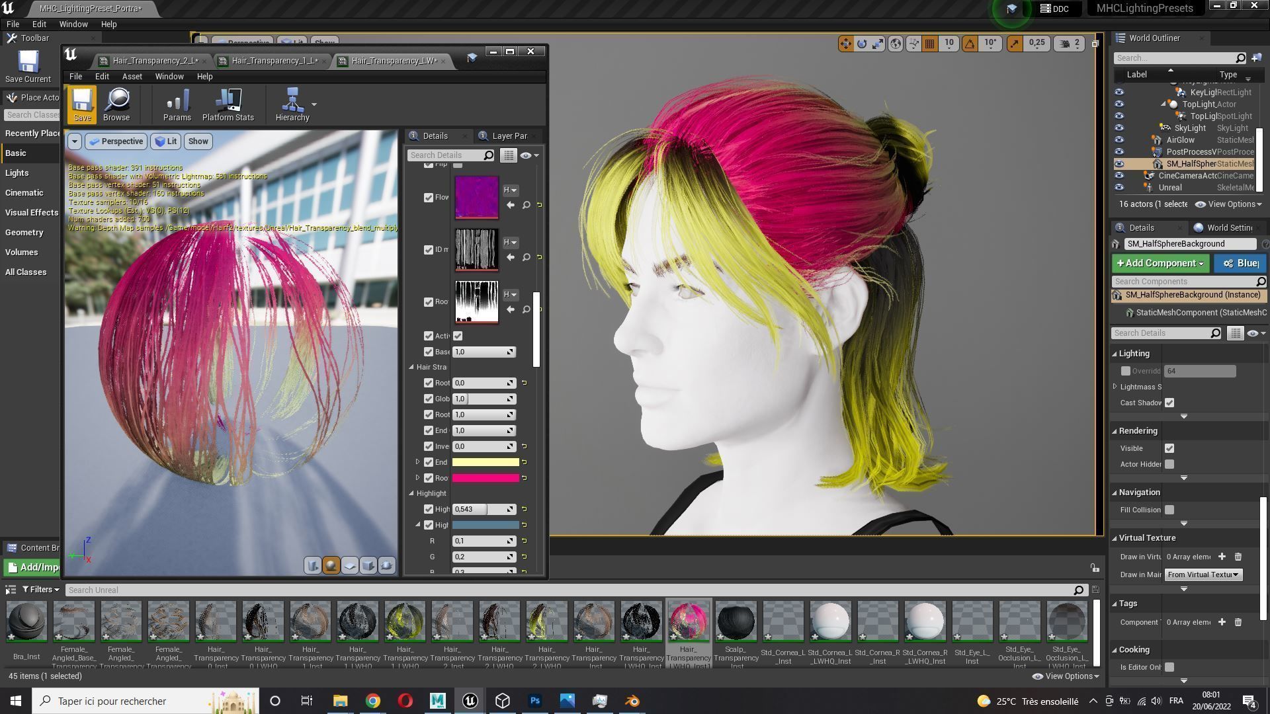This screenshot has height=714, width=1270.
Task: Open viewport options dropdown in material preview
Action: click(x=75, y=141)
